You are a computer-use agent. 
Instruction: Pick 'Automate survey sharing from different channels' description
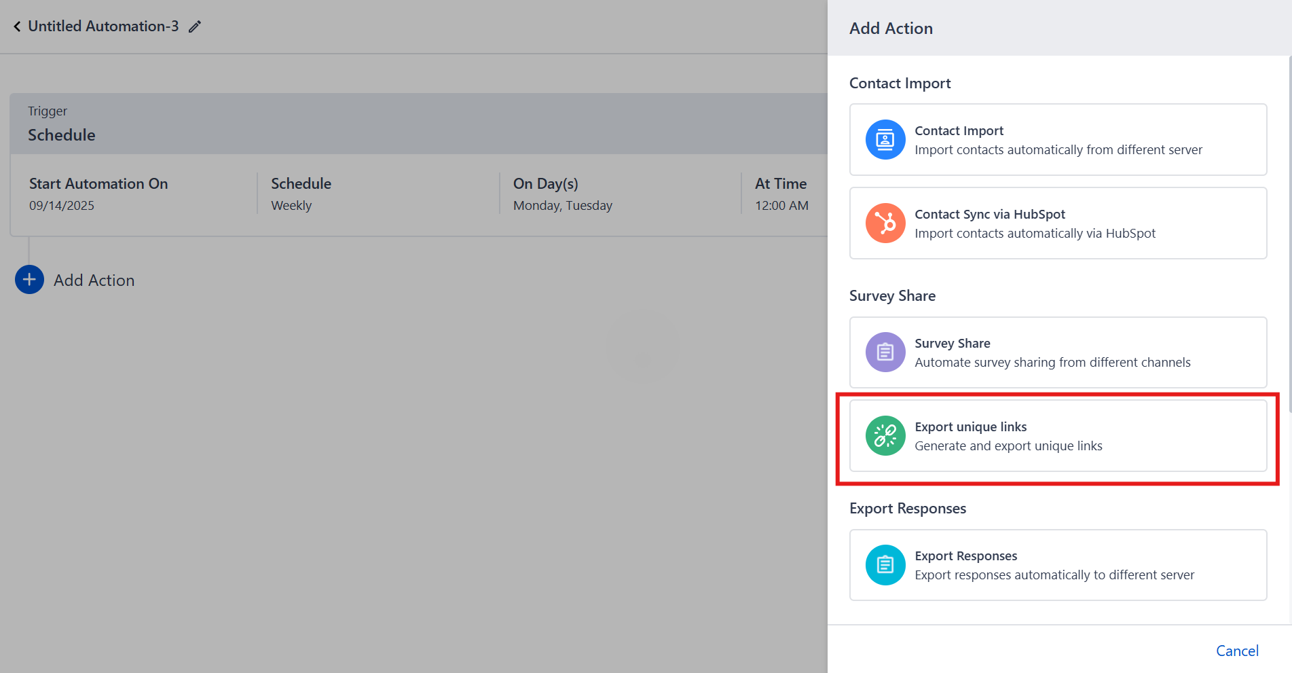pyautogui.click(x=1052, y=363)
